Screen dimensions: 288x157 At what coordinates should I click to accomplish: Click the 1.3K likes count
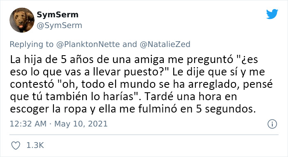(35, 145)
